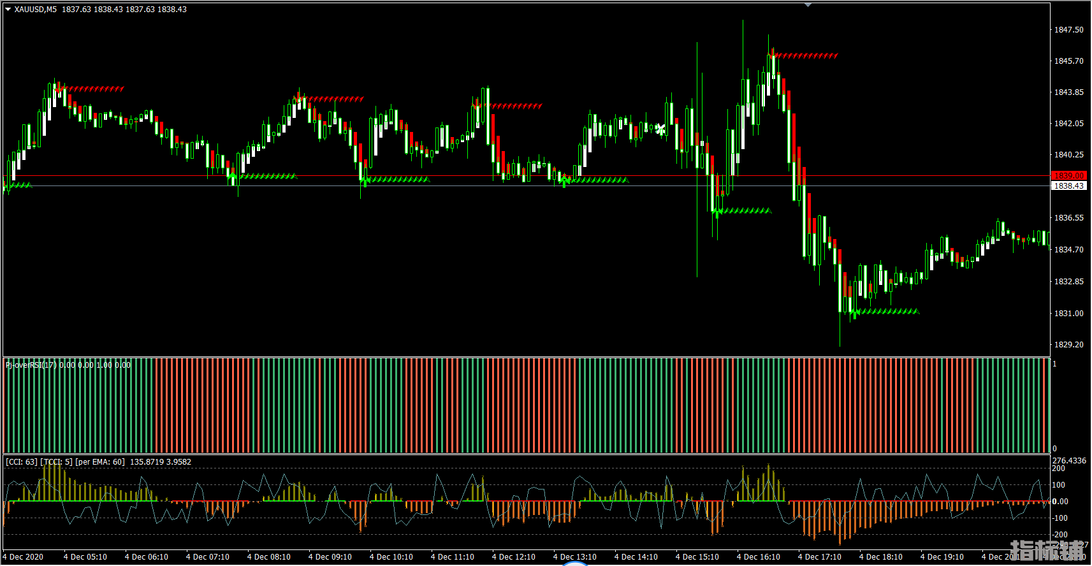Click the current price label 1838.43
1092x566 pixels.
click(1068, 186)
